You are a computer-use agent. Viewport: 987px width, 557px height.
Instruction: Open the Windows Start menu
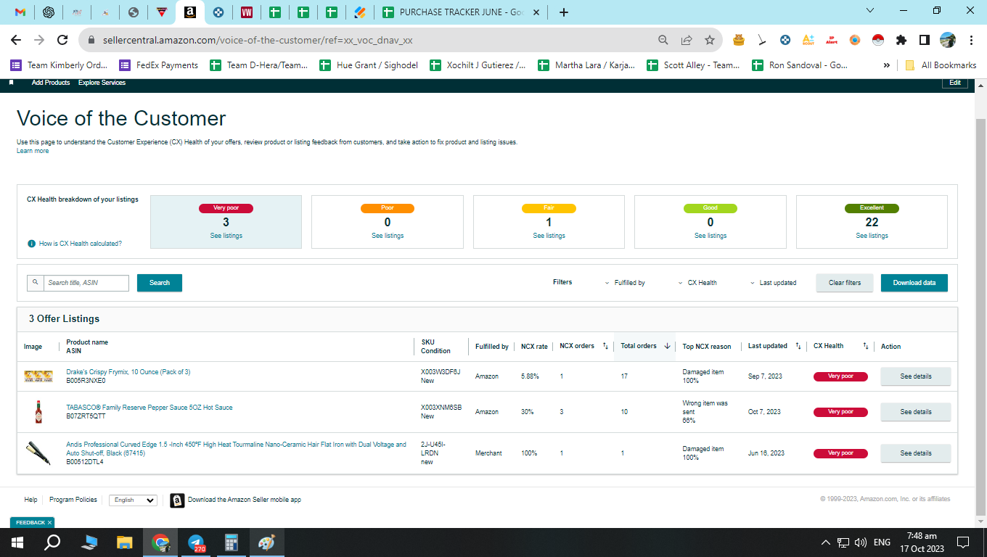17,542
